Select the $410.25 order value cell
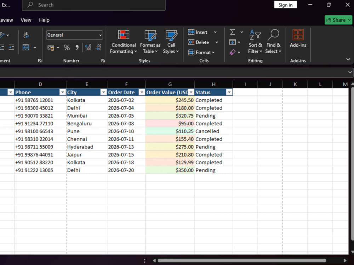This screenshot has height=265, width=354. [x=170, y=131]
